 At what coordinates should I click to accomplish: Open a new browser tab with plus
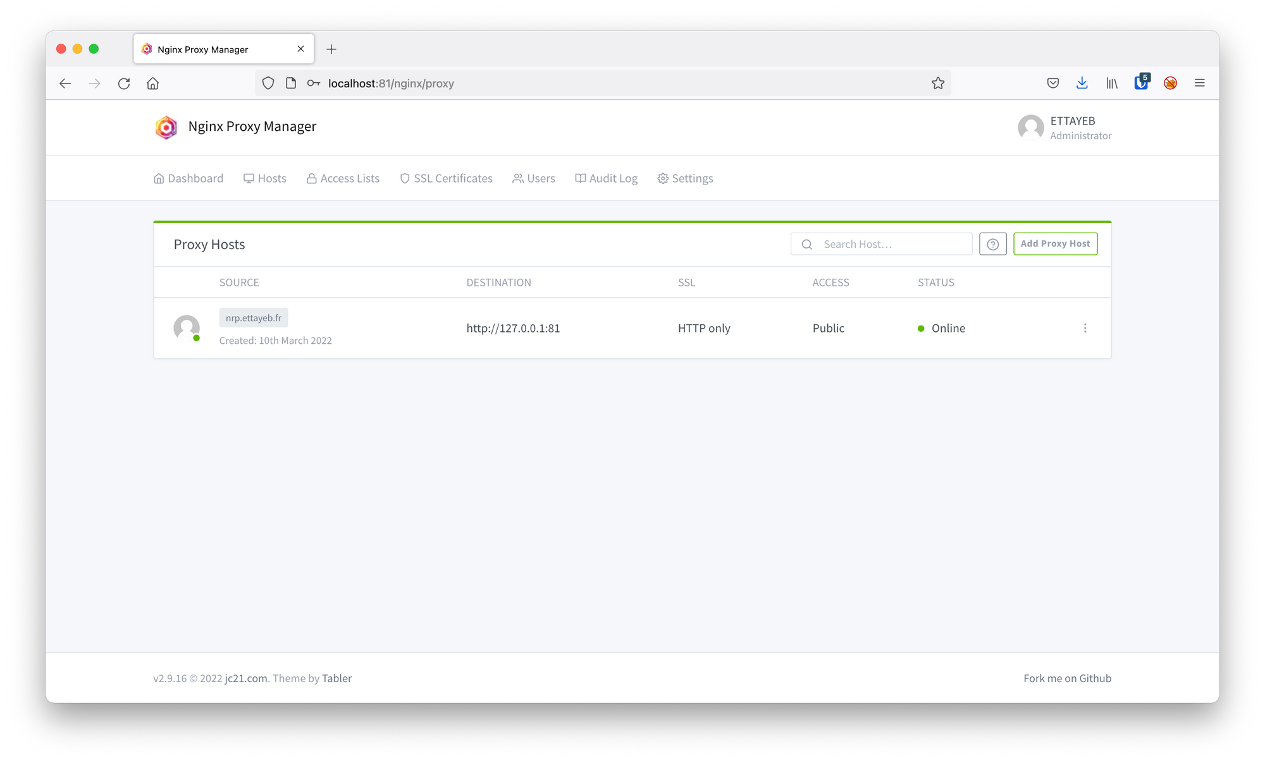coord(331,49)
